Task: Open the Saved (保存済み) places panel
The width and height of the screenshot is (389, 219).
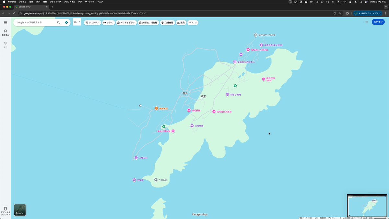Action: click(6, 32)
